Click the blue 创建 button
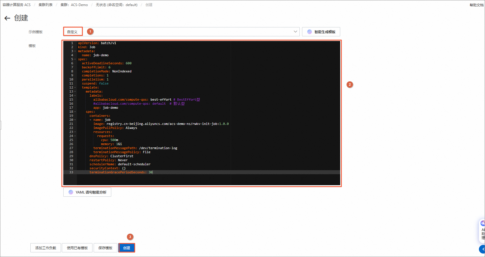The image size is (485, 257). [127, 248]
